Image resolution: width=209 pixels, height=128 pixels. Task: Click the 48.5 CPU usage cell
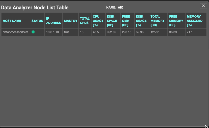click(x=98, y=32)
